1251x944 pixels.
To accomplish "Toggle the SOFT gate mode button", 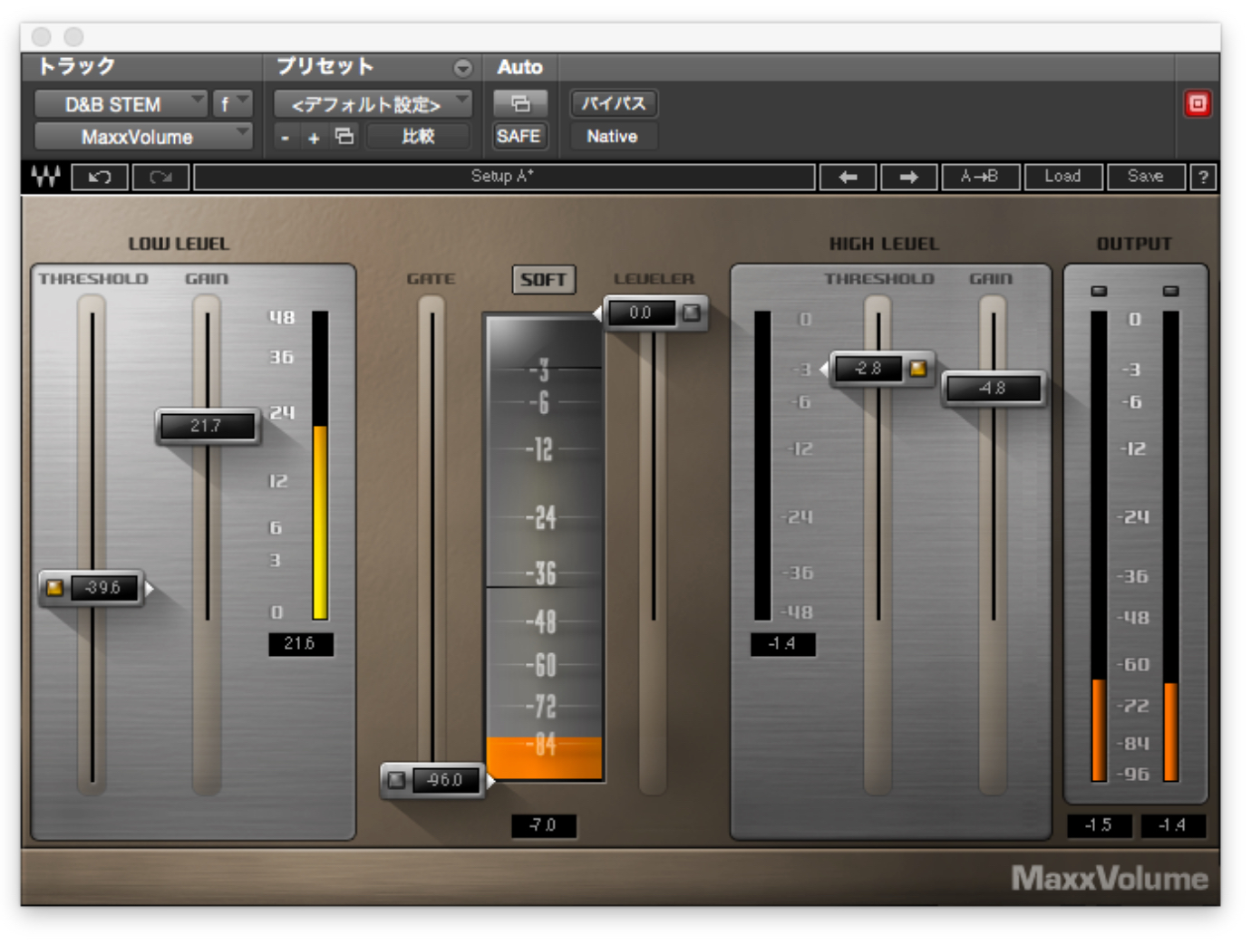I will [543, 280].
